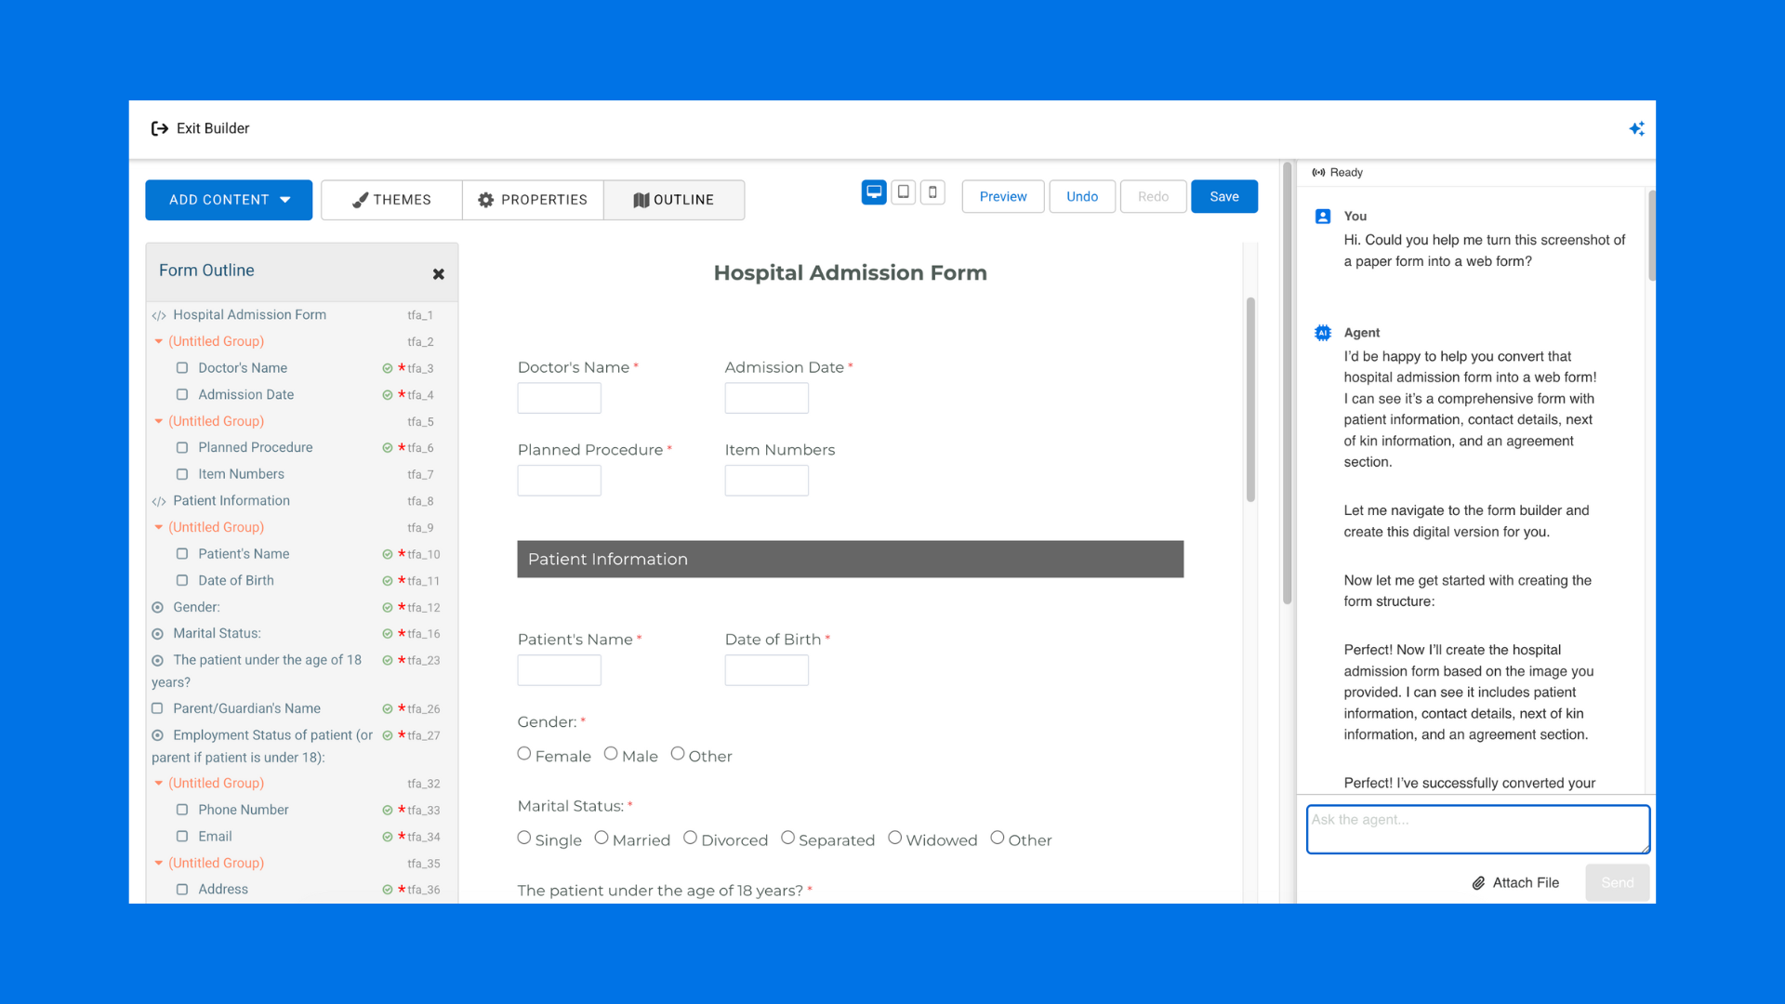Click the form canvas vertical scrollbar
1785x1004 pixels.
(x=1250, y=400)
